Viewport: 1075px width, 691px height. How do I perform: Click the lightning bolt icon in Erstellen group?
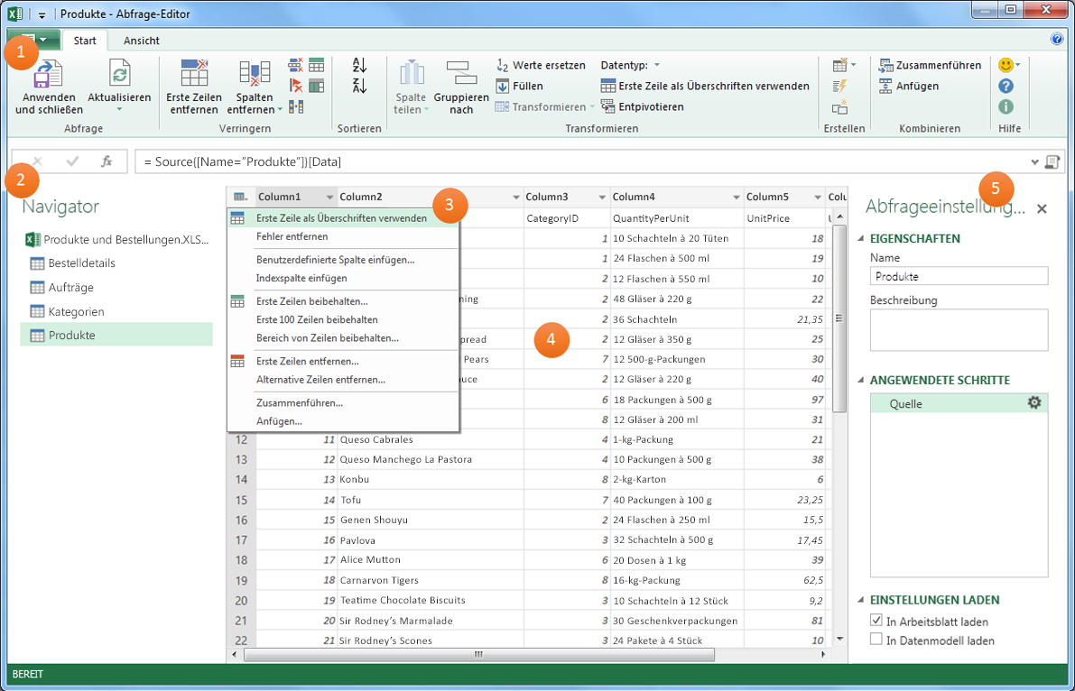[839, 87]
